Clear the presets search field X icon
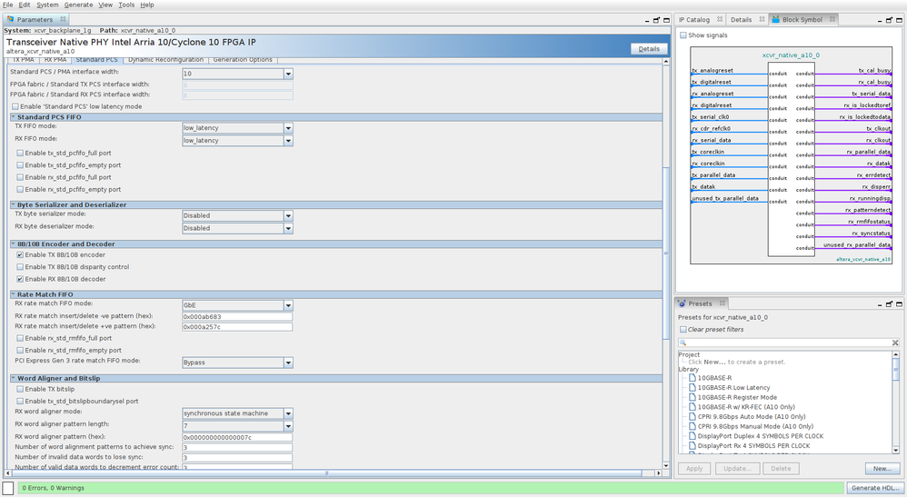 (895, 343)
